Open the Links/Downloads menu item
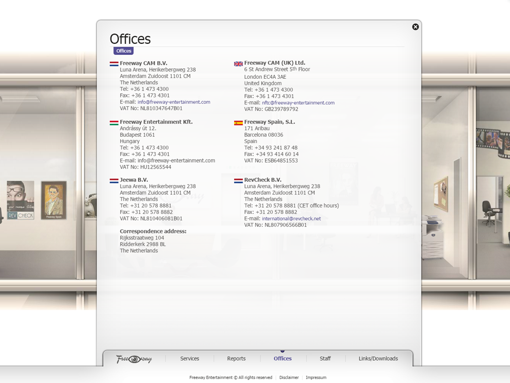510x383 pixels. tap(379, 359)
